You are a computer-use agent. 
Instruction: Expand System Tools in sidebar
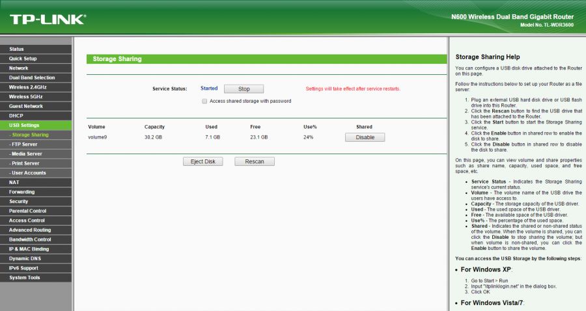pyautogui.click(x=24, y=278)
